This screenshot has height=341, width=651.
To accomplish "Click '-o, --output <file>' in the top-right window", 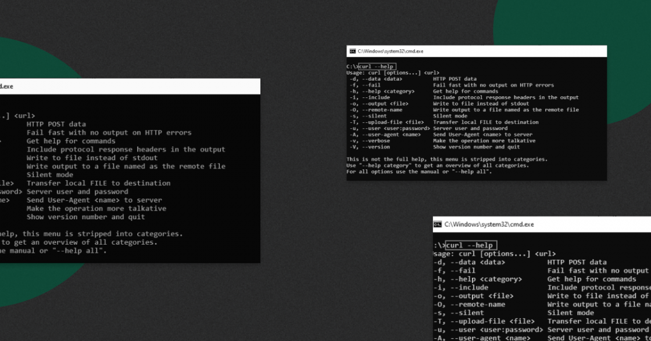I will 378,104.
